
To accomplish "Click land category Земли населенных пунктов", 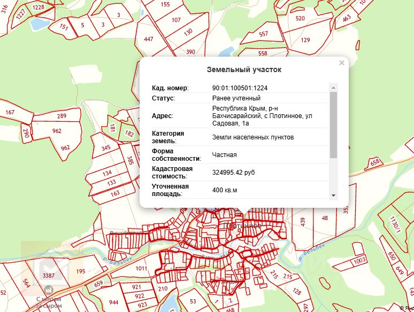I will 253,137.
